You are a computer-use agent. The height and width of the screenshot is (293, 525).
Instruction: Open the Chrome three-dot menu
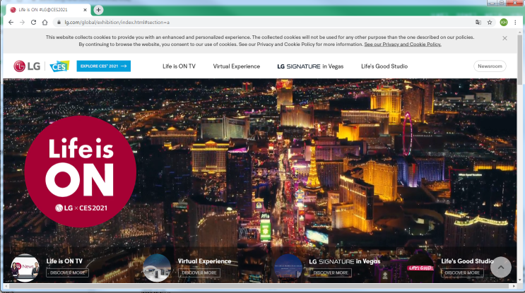click(x=515, y=22)
